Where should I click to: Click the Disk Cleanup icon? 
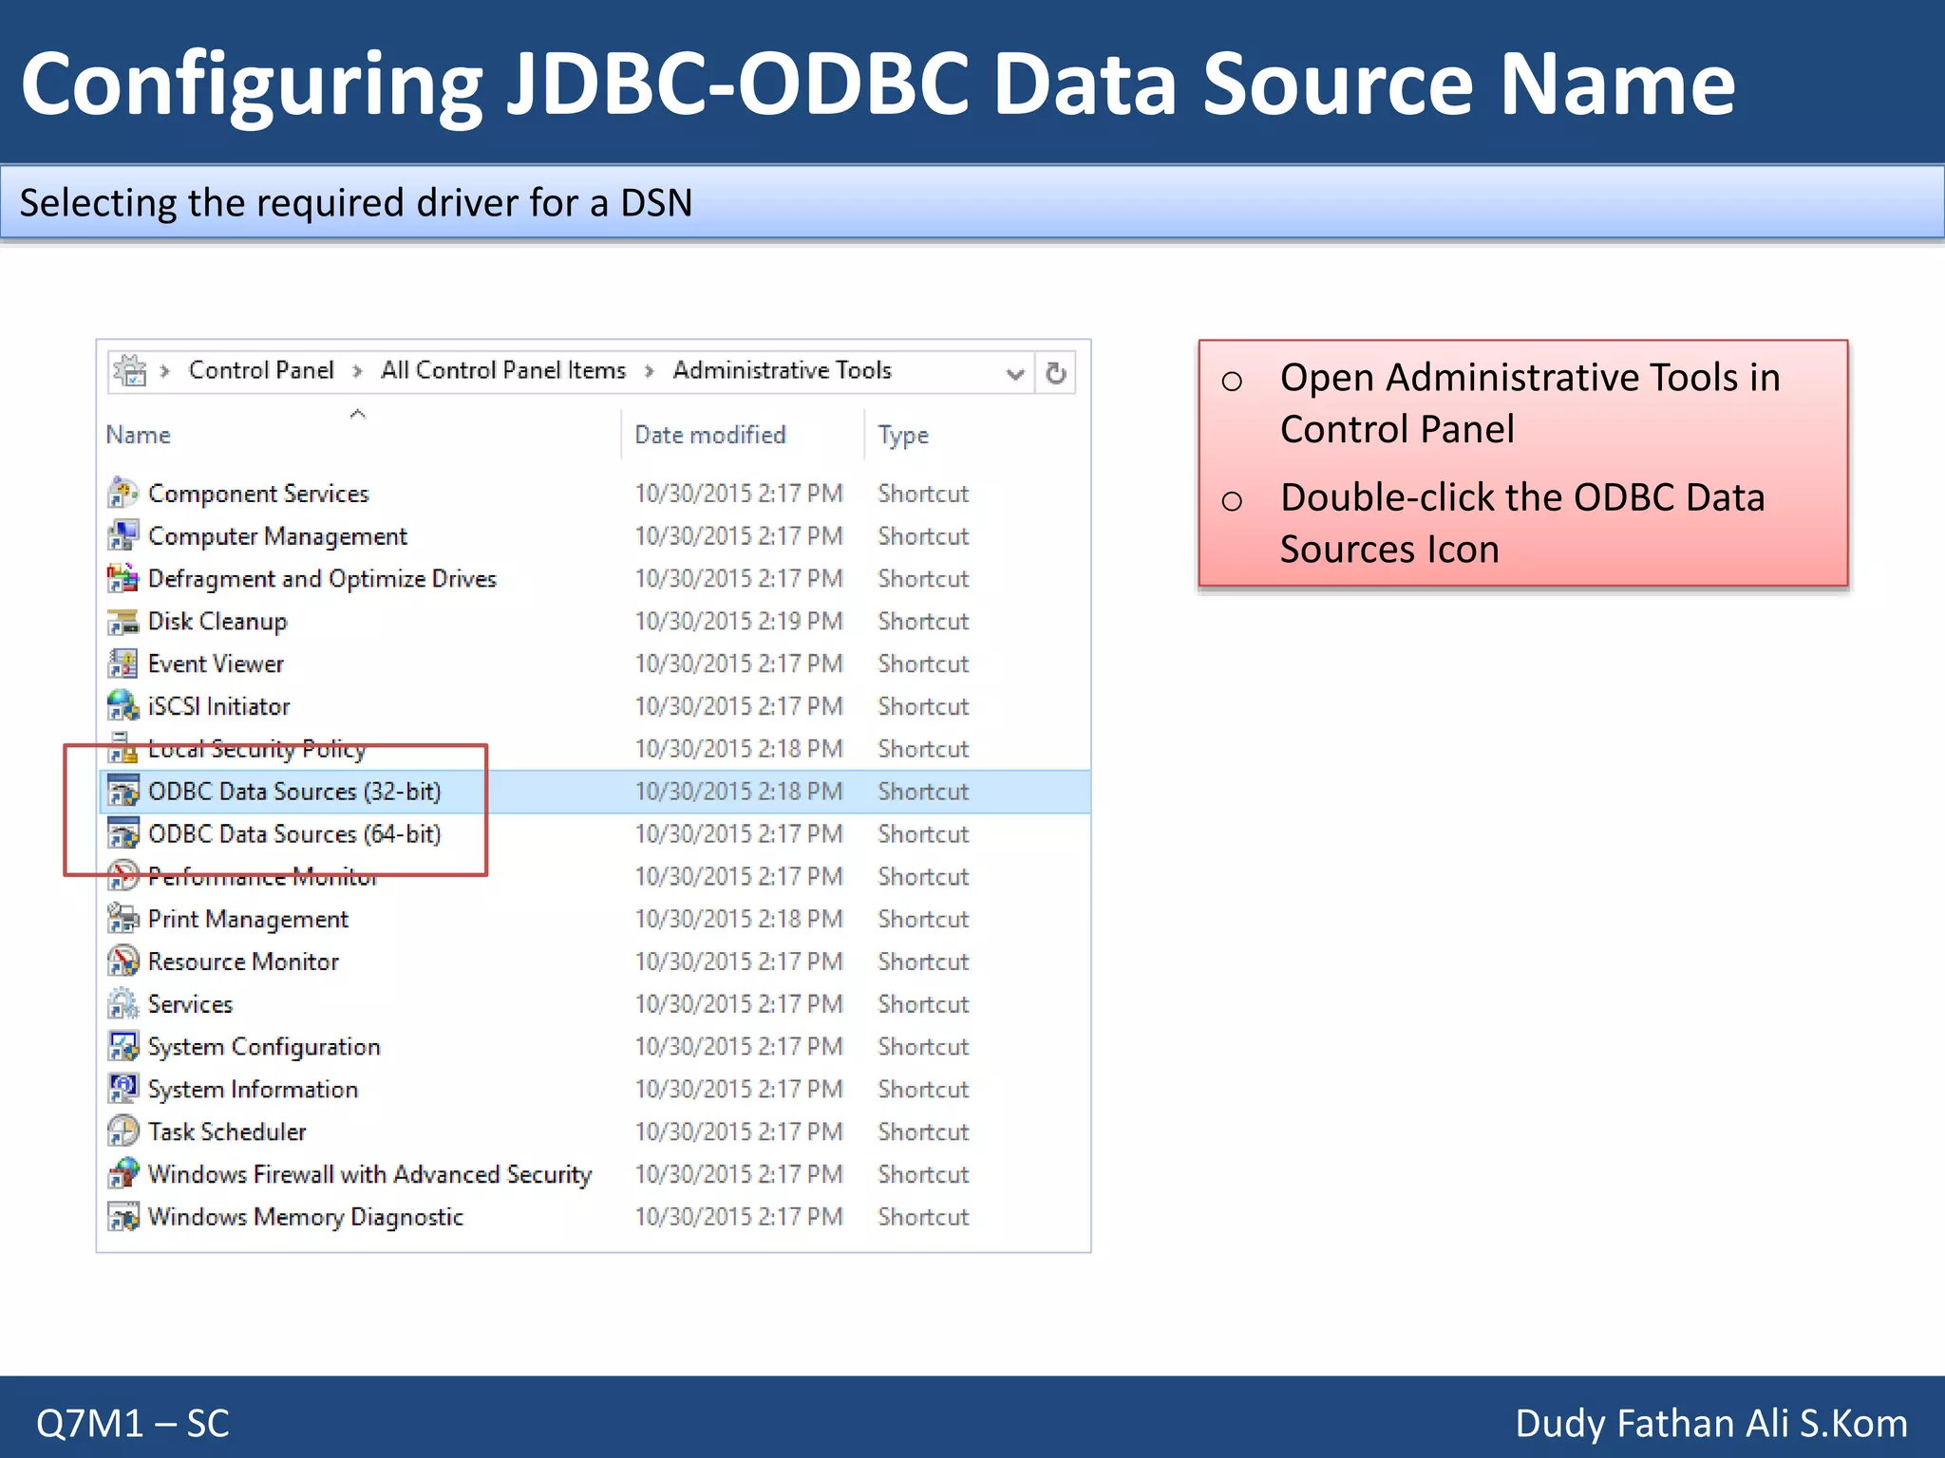tap(123, 622)
